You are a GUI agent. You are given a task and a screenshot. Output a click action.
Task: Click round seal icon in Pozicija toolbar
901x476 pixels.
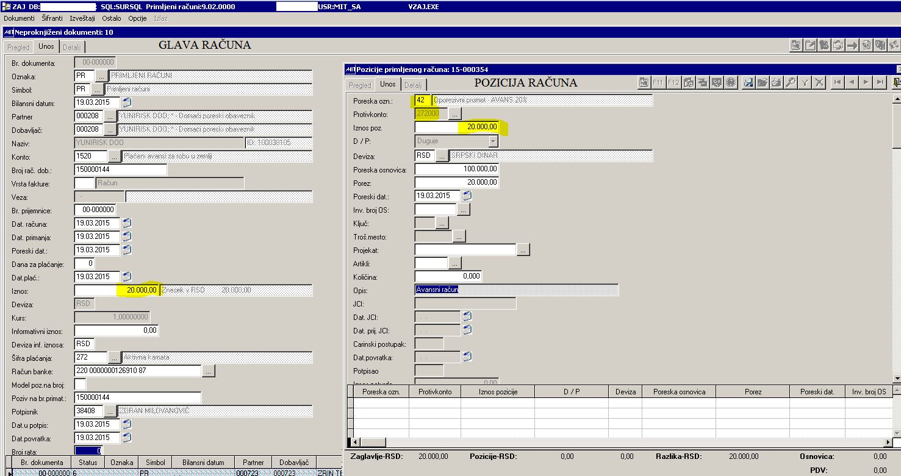(731, 83)
